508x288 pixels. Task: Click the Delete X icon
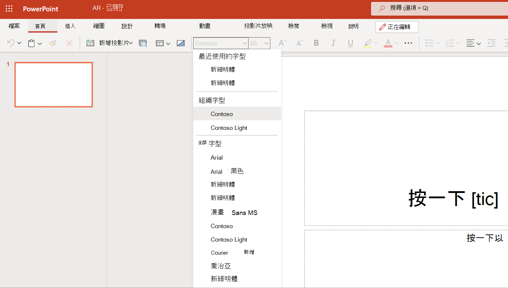[69, 43]
